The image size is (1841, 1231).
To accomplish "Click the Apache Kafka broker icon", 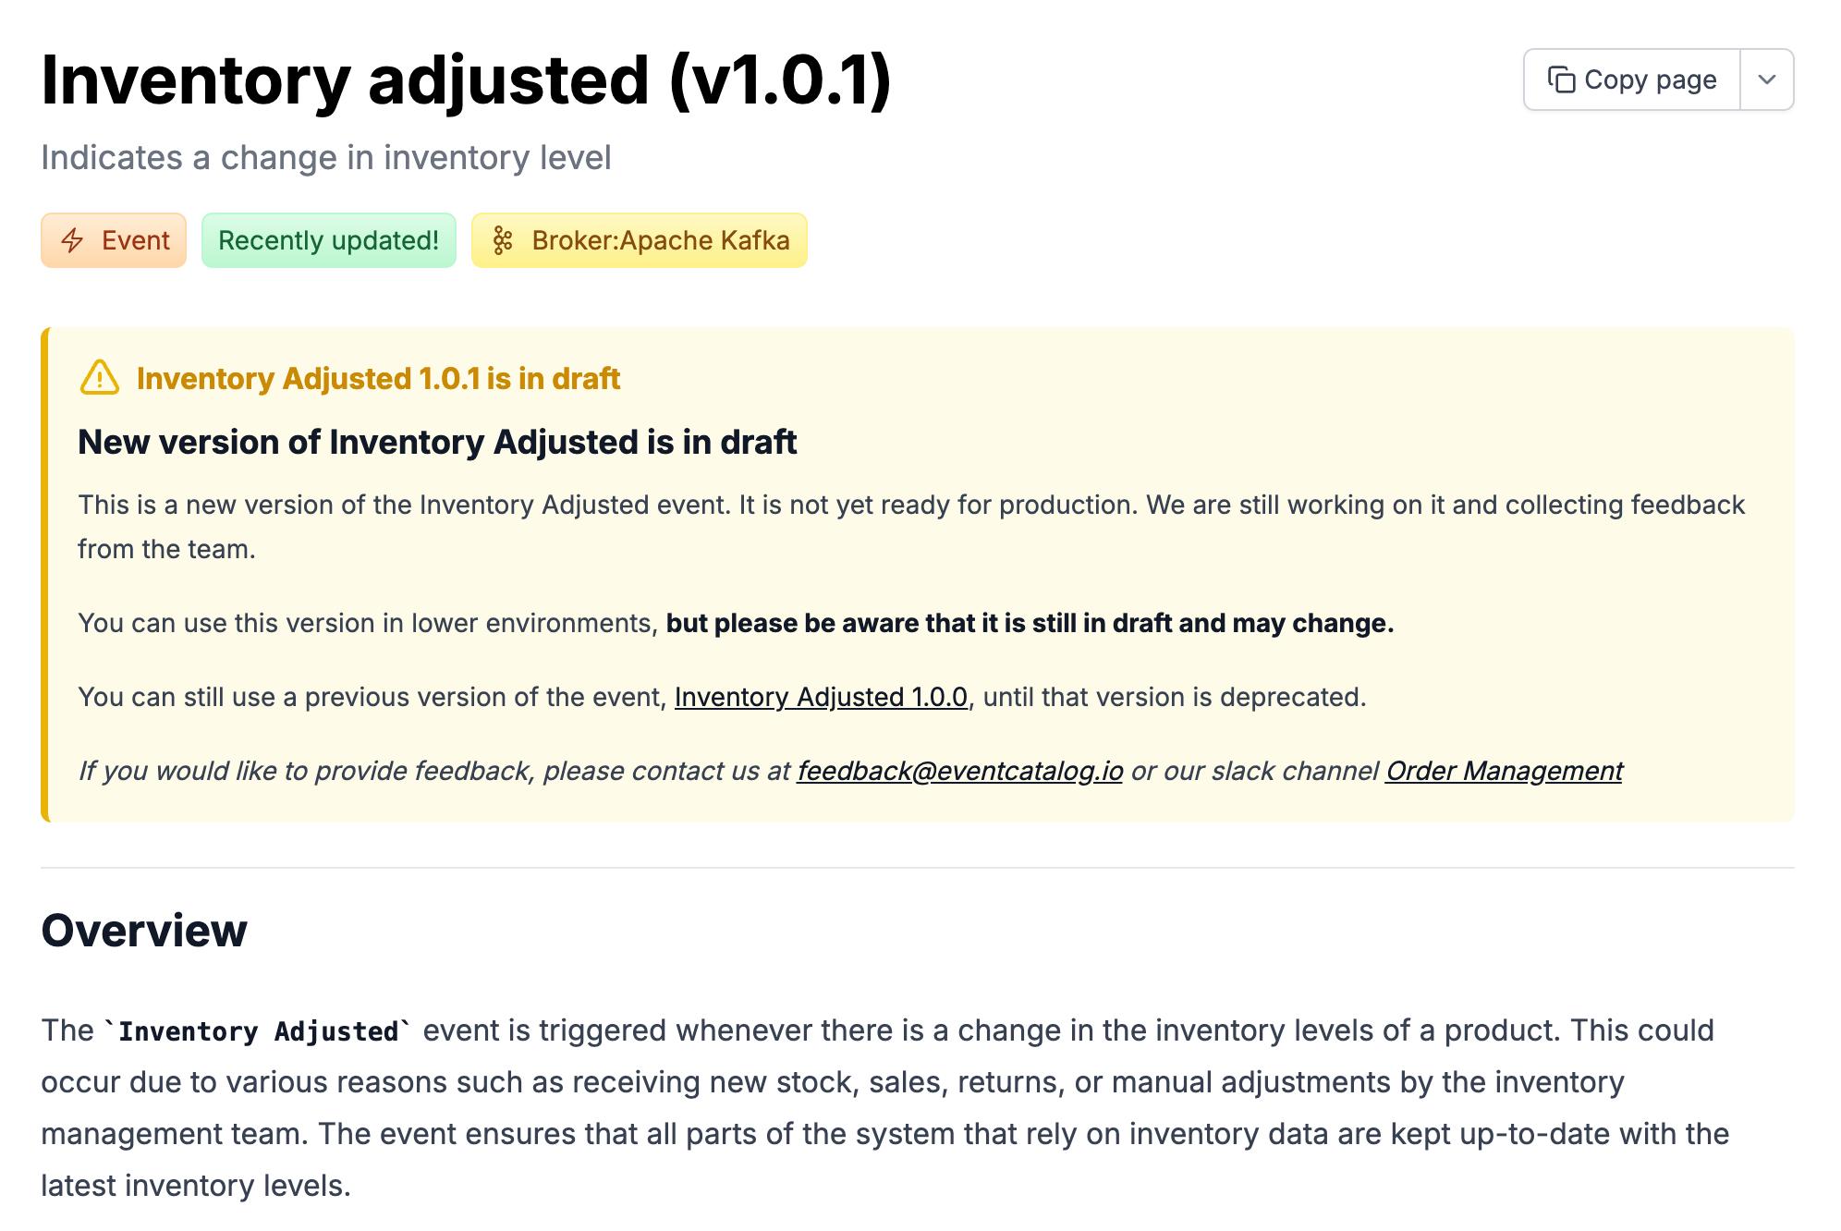I will [x=503, y=241].
